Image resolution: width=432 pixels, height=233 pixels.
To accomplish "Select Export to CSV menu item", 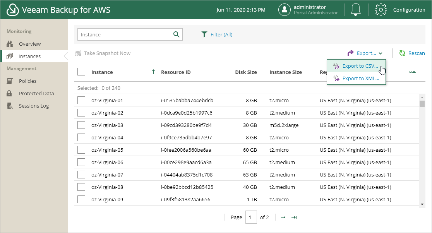I will coord(356,66).
